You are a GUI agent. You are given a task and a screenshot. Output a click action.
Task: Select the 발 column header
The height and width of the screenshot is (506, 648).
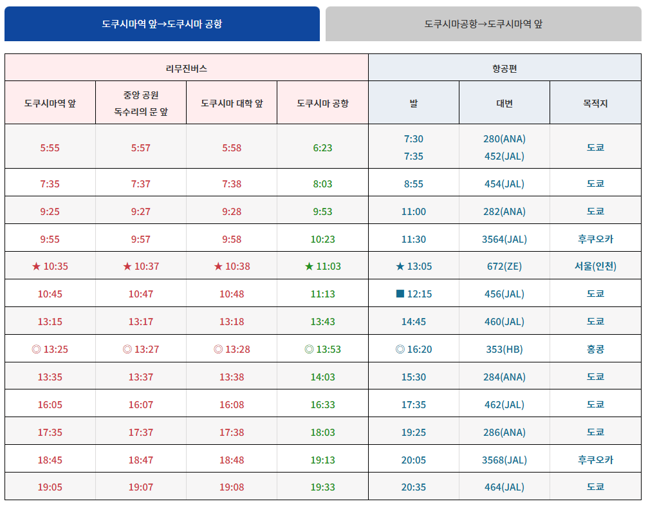pyautogui.click(x=412, y=102)
